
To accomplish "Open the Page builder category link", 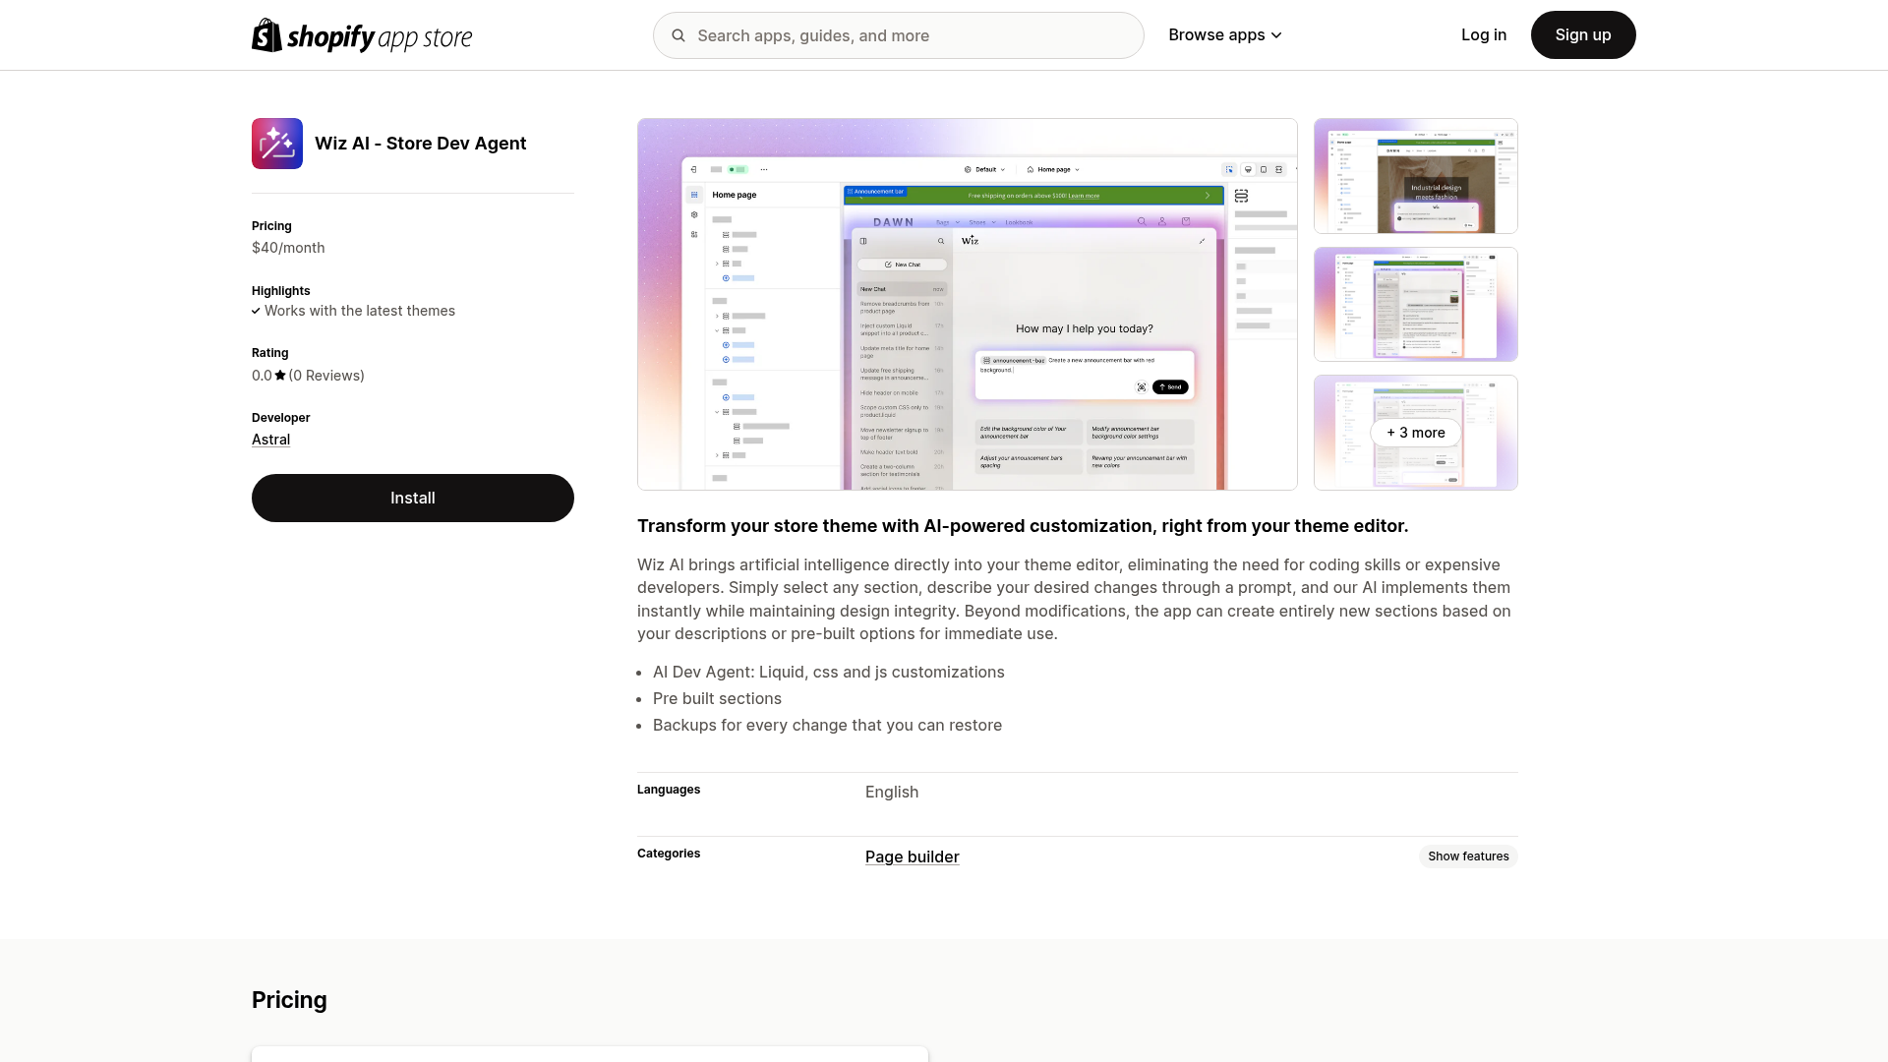I will (913, 856).
